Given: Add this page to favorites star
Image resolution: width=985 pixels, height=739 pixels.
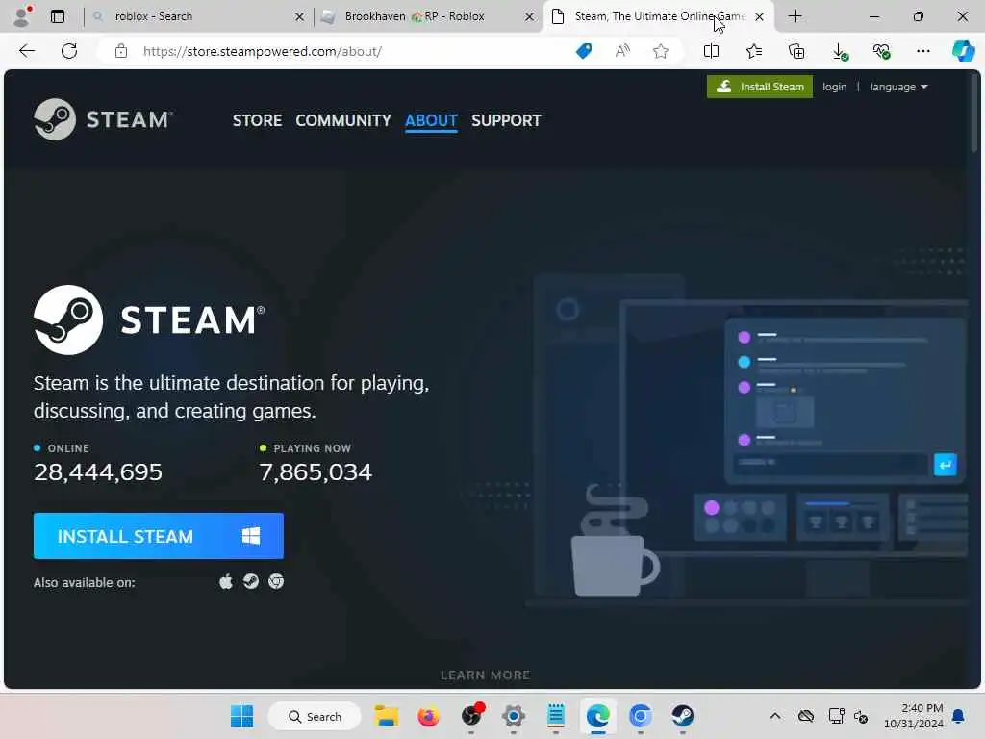Looking at the screenshot, I should (x=660, y=51).
